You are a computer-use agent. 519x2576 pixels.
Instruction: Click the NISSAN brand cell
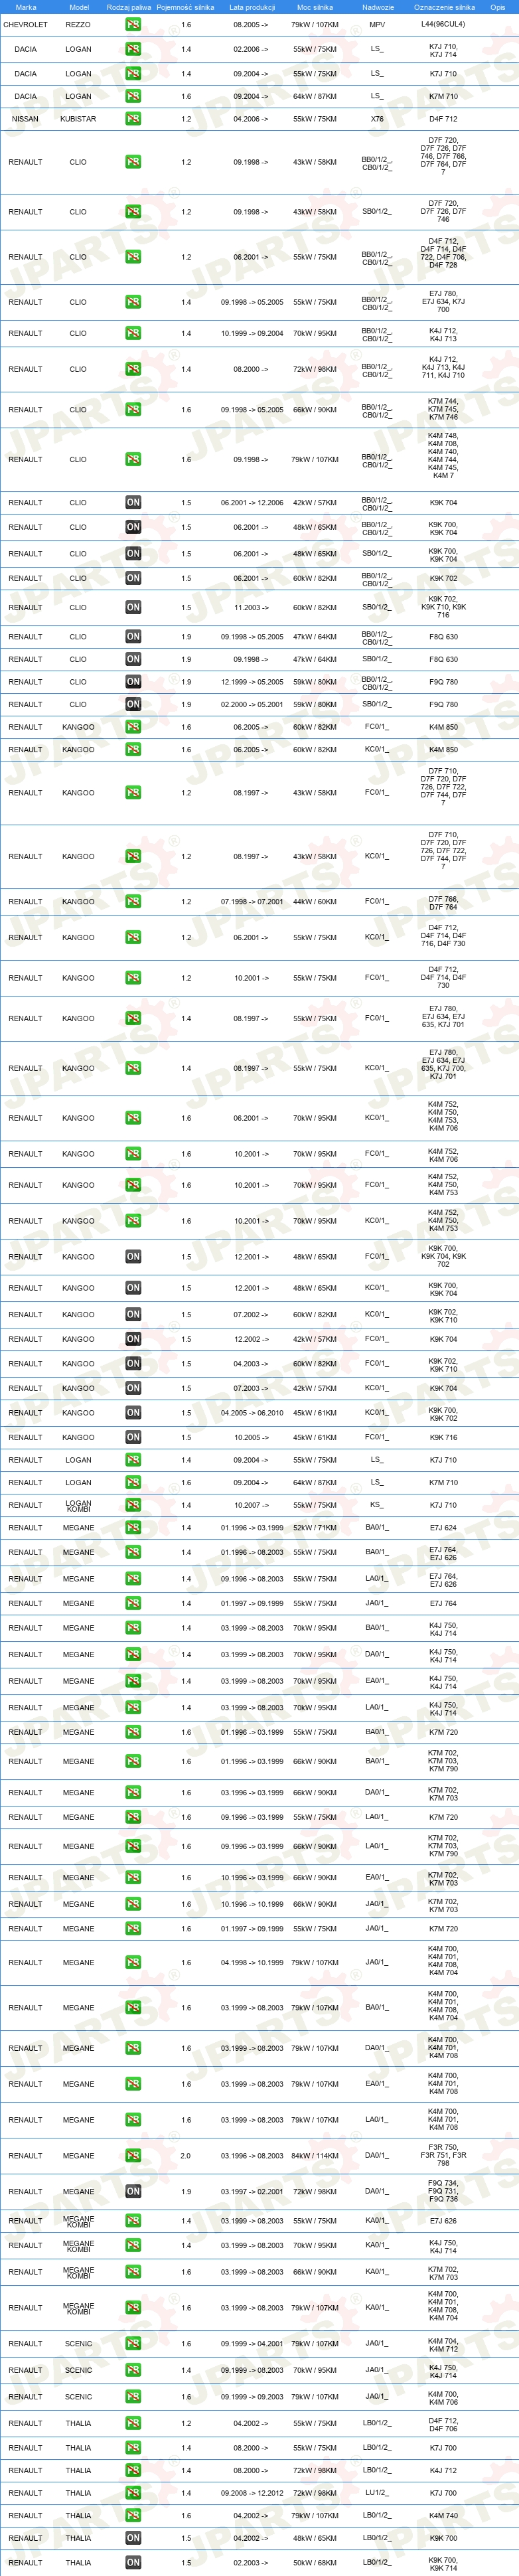point(25,118)
